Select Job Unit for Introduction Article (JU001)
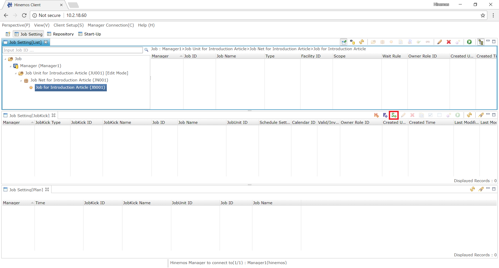Image resolution: width=499 pixels, height=268 pixels. click(x=77, y=73)
